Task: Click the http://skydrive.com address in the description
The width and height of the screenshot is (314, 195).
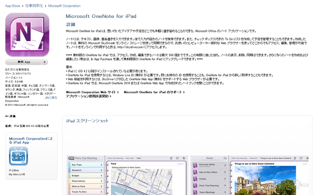Action: tap(130, 47)
